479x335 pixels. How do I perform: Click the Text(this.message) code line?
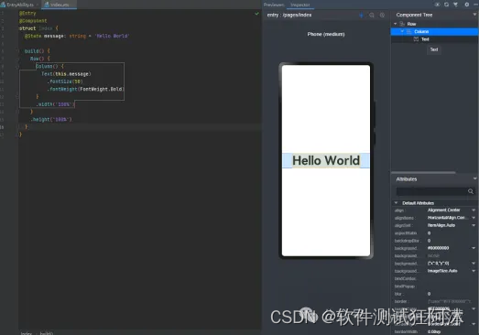[66, 74]
